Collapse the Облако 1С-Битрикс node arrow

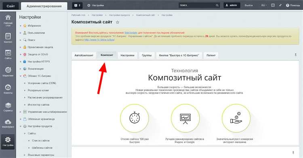point(21,76)
